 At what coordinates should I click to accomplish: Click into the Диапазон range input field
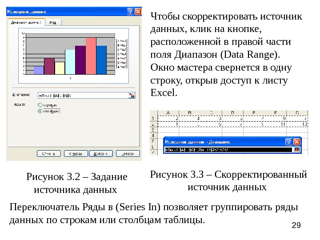tap(83, 95)
